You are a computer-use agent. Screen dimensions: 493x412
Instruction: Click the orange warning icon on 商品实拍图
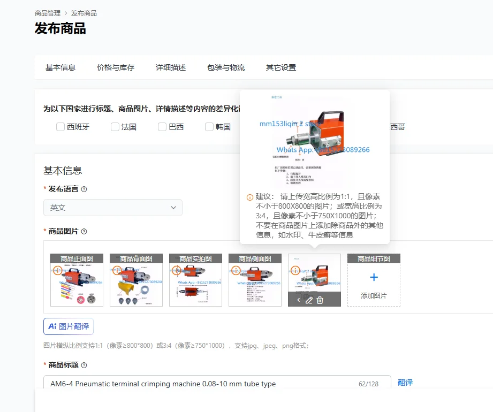pyautogui.click(x=177, y=270)
